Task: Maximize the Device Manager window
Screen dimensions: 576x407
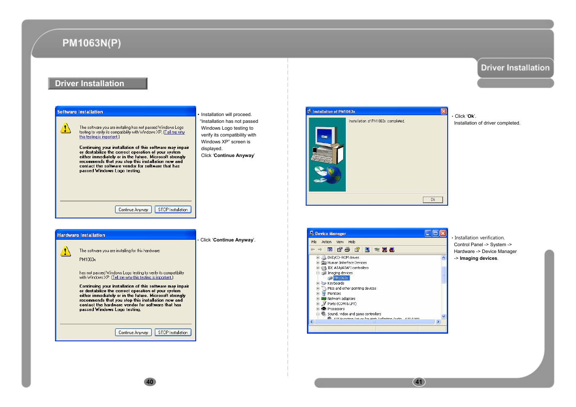Action: [x=435, y=233]
